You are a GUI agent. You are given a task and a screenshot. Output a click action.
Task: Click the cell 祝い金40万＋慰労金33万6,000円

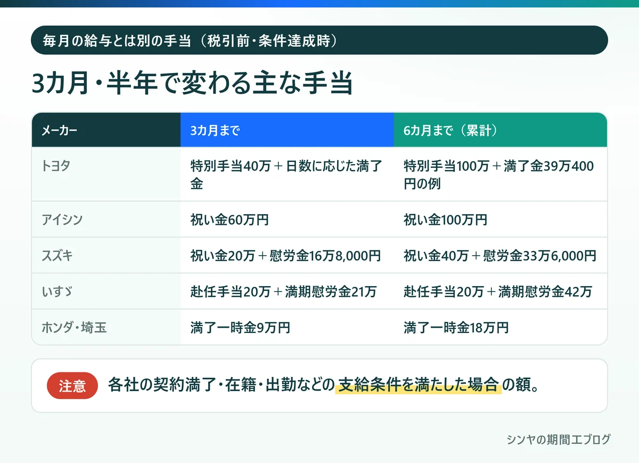501,255
